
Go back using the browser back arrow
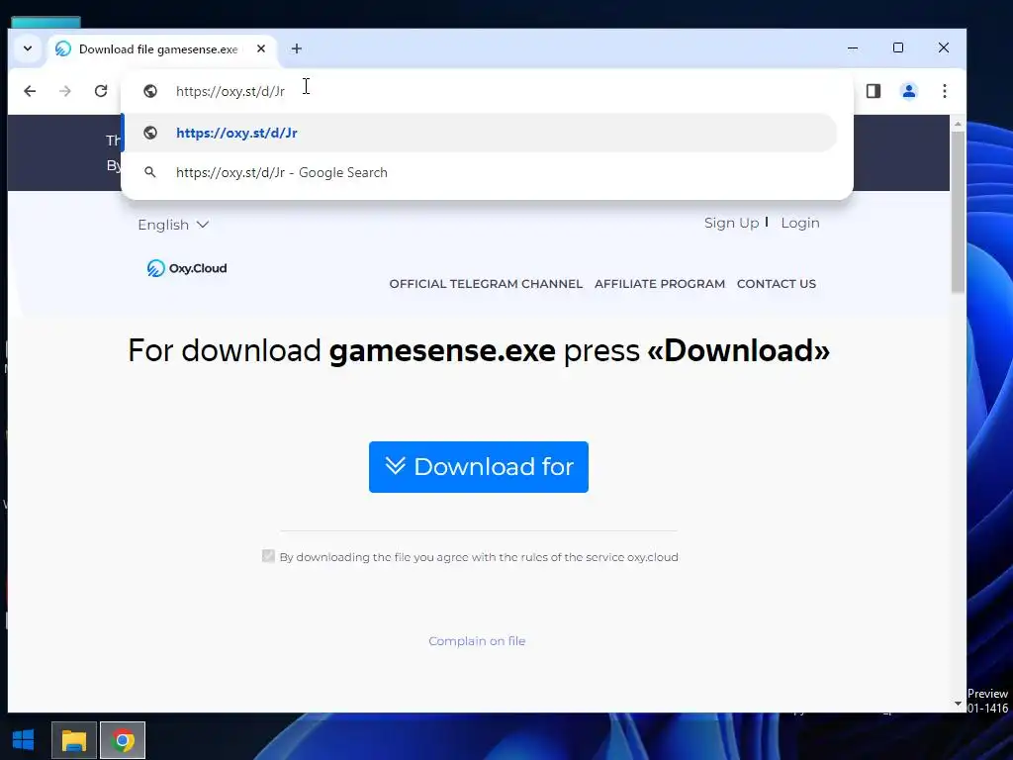[x=30, y=91]
